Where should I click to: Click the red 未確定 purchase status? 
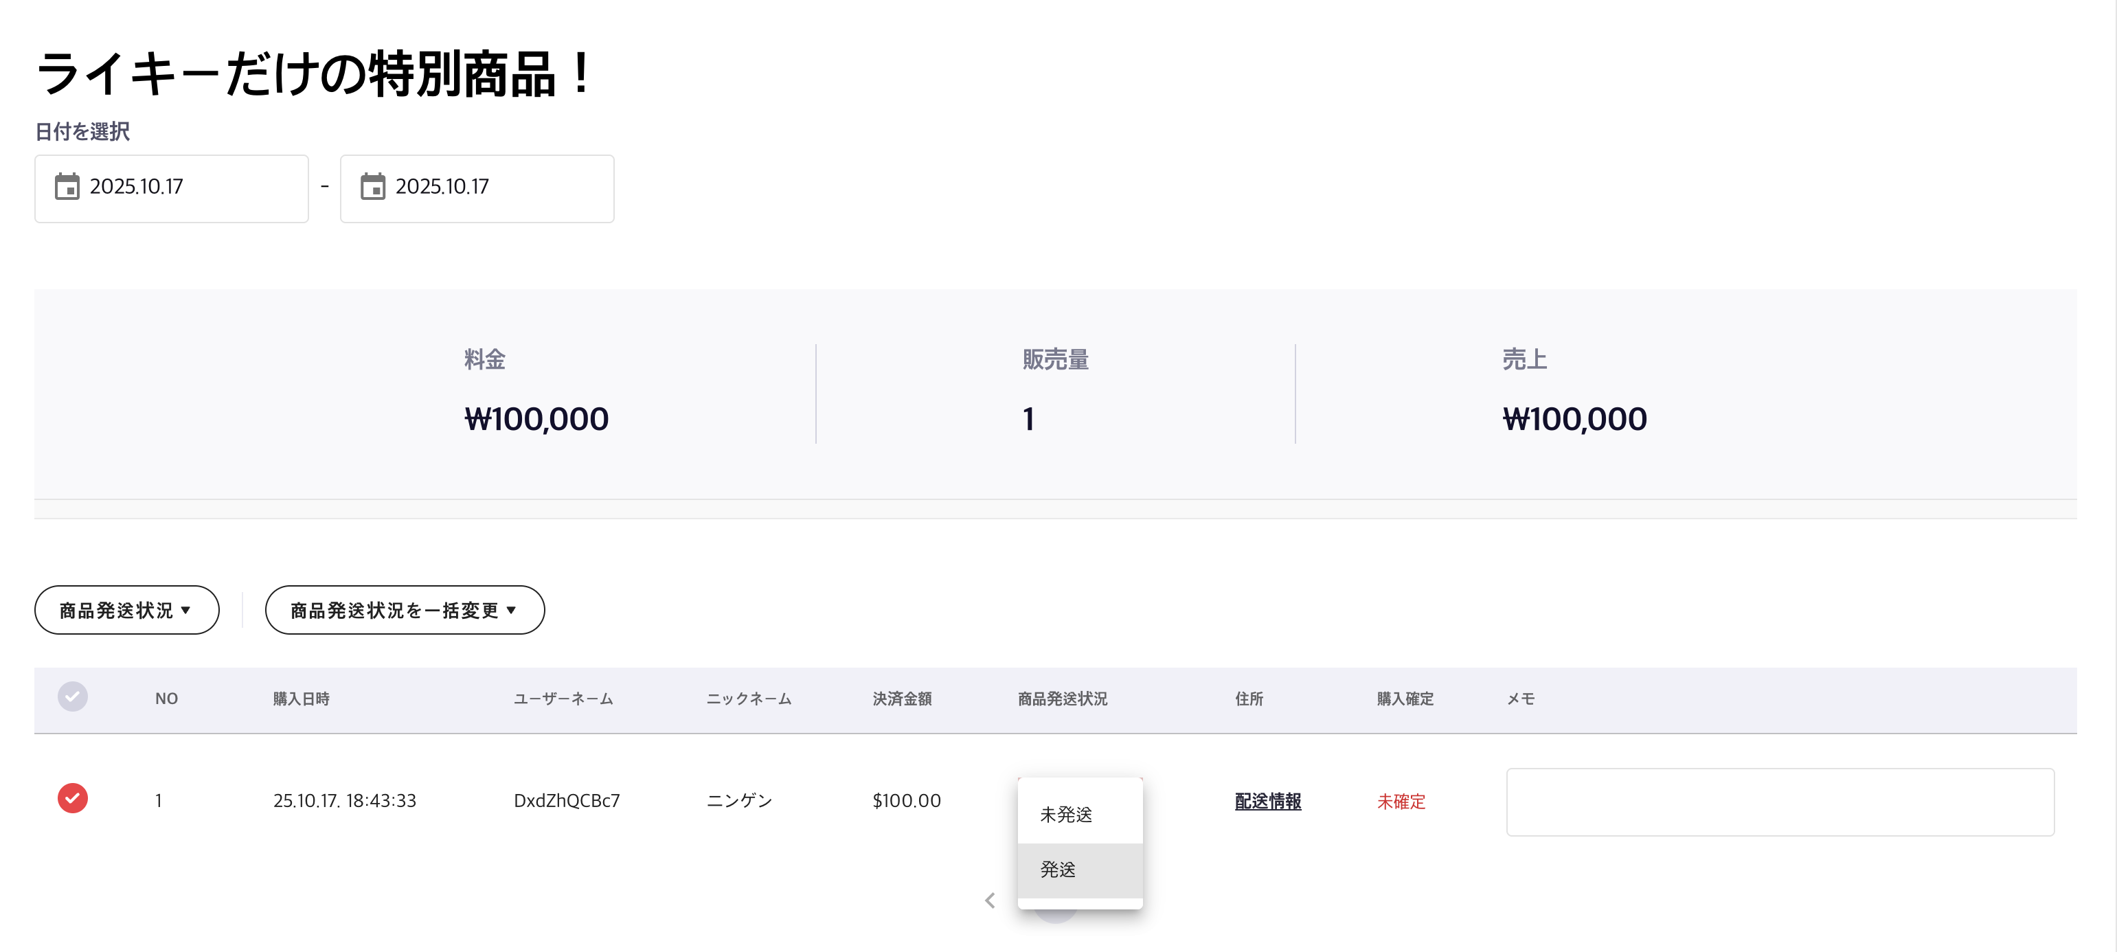pos(1401,801)
